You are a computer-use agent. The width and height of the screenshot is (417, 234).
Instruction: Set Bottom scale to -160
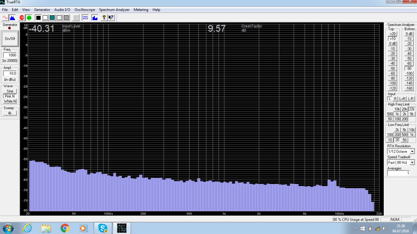[x=409, y=89]
